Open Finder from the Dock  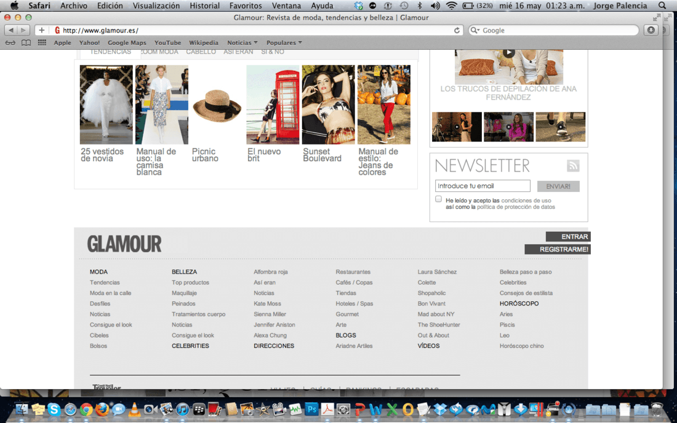22,409
